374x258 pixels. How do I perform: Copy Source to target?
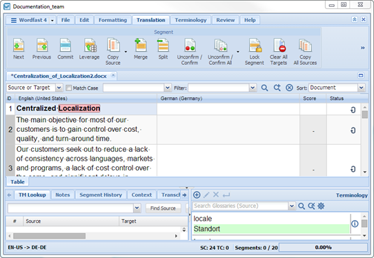(x=113, y=51)
